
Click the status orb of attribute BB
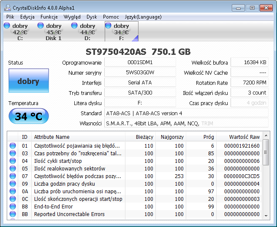point(13,214)
